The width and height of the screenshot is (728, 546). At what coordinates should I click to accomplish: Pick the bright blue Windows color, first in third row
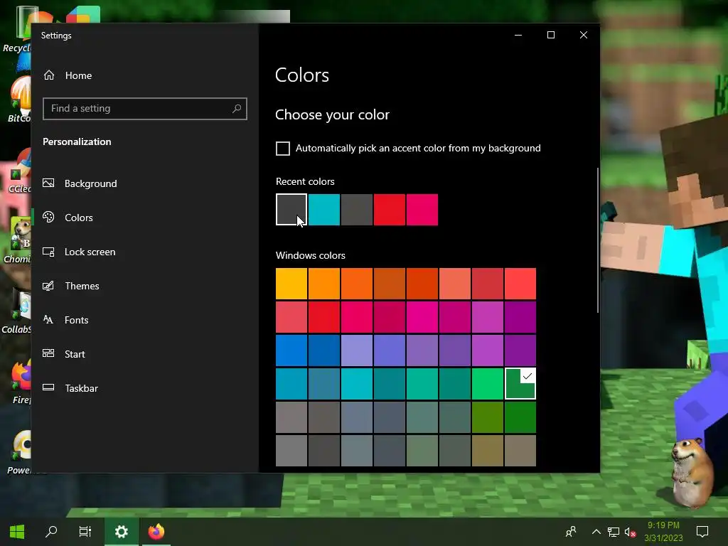(291, 350)
